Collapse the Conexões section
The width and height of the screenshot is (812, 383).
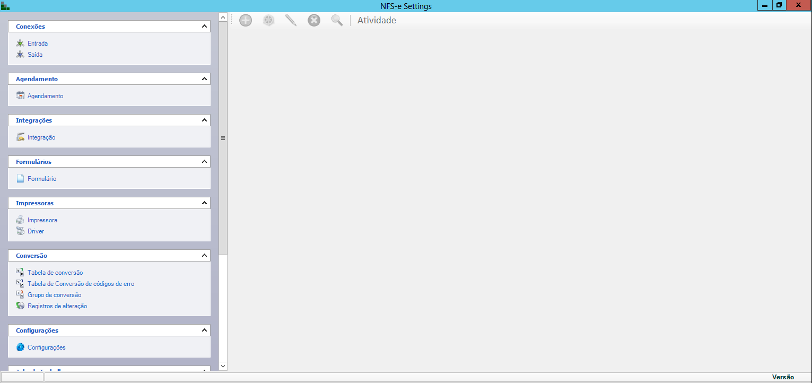[205, 27]
